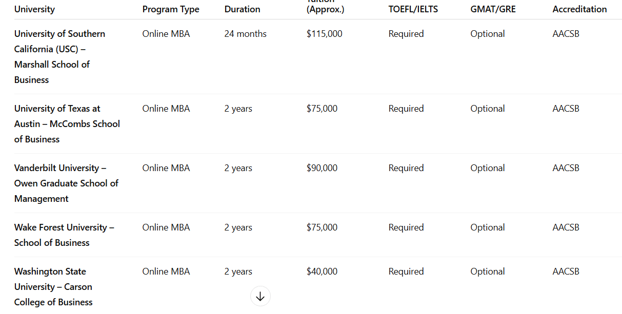Click the Duration column header
Image resolution: width=622 pixels, height=314 pixels.
(242, 9)
